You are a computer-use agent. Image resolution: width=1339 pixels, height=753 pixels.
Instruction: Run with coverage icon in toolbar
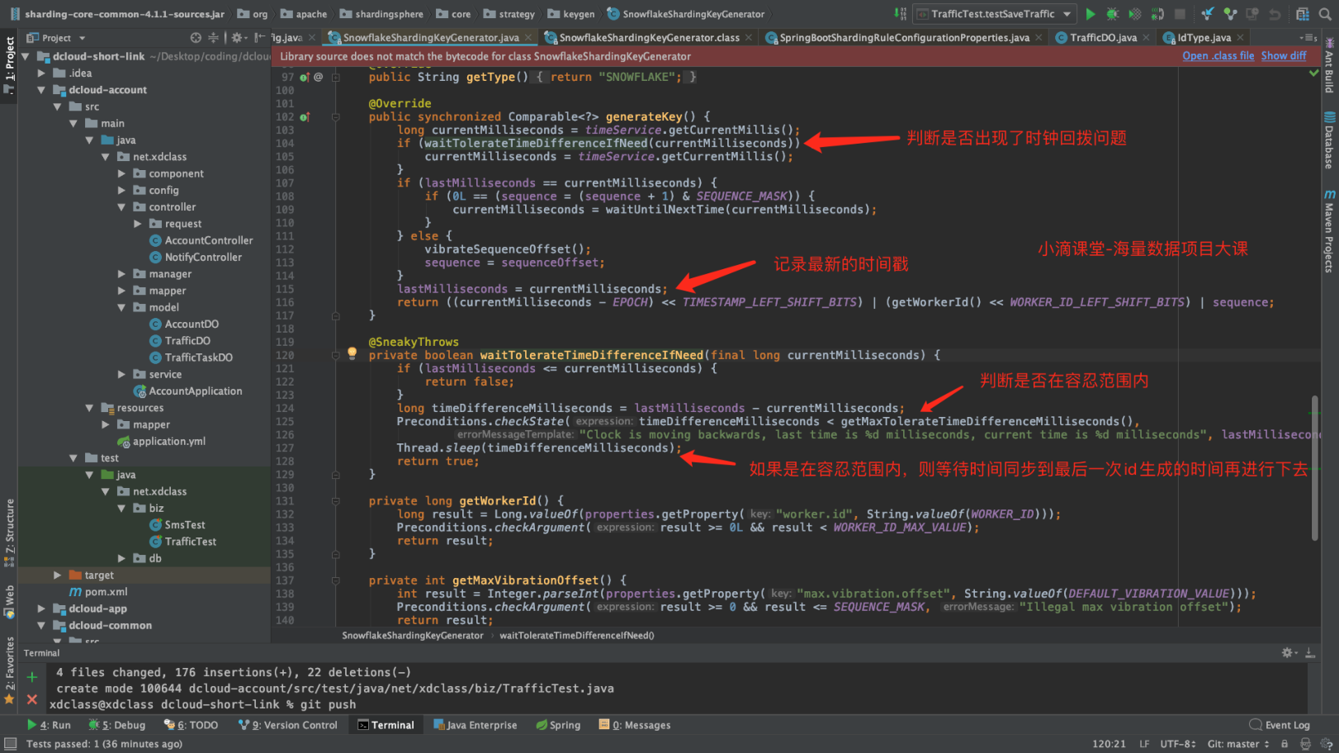(1135, 14)
